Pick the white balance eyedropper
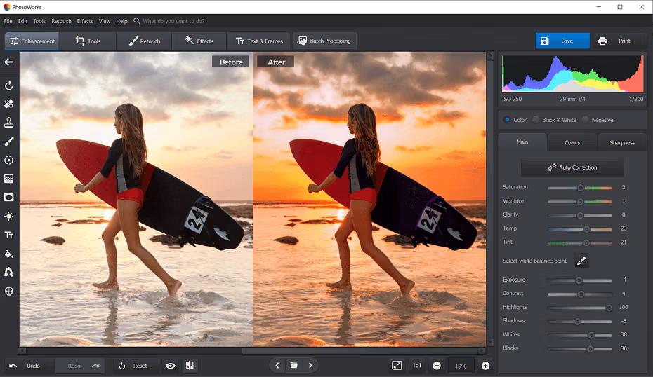 click(x=581, y=261)
